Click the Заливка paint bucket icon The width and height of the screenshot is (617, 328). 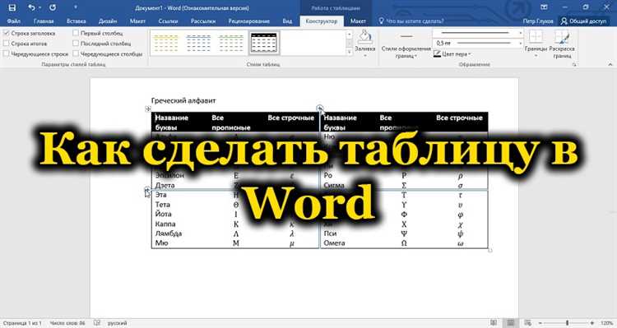pos(364,37)
